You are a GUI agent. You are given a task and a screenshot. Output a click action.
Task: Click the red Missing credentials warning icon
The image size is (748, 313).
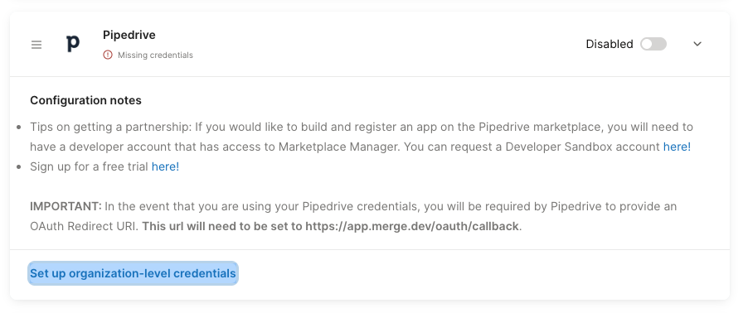coord(108,55)
